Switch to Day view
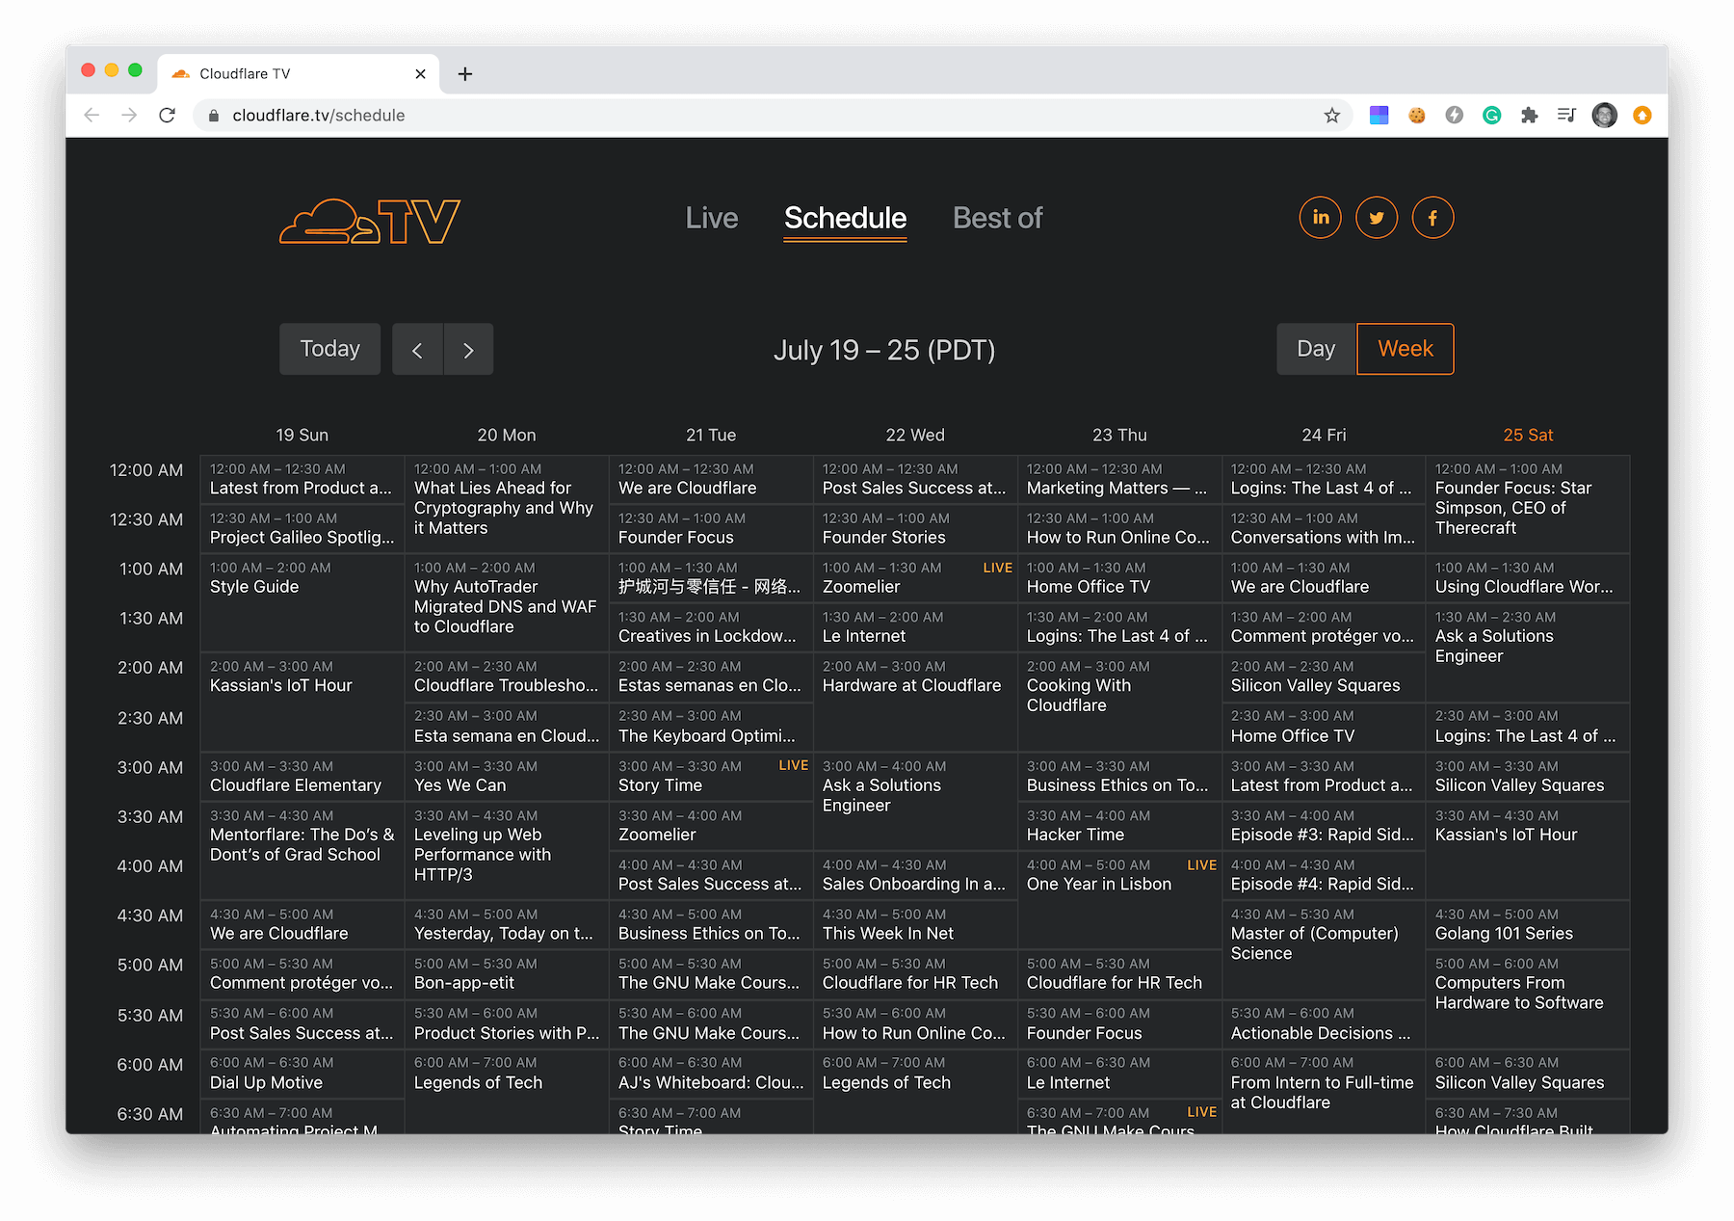 [1316, 349]
